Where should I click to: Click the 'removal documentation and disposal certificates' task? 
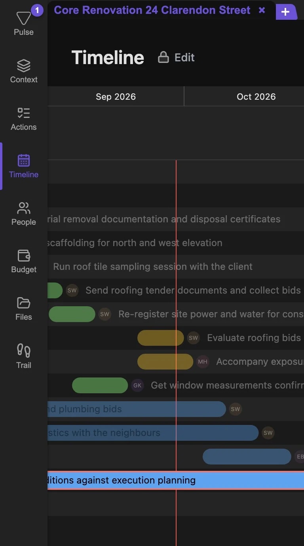pos(164,219)
